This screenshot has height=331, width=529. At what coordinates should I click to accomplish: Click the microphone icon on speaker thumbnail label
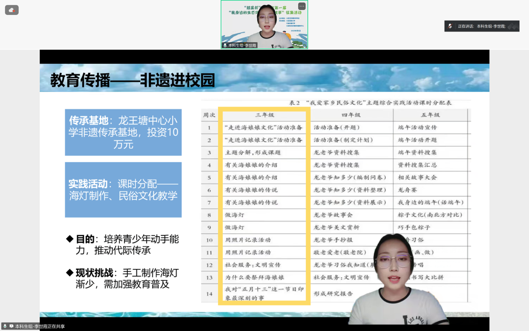tap(225, 46)
